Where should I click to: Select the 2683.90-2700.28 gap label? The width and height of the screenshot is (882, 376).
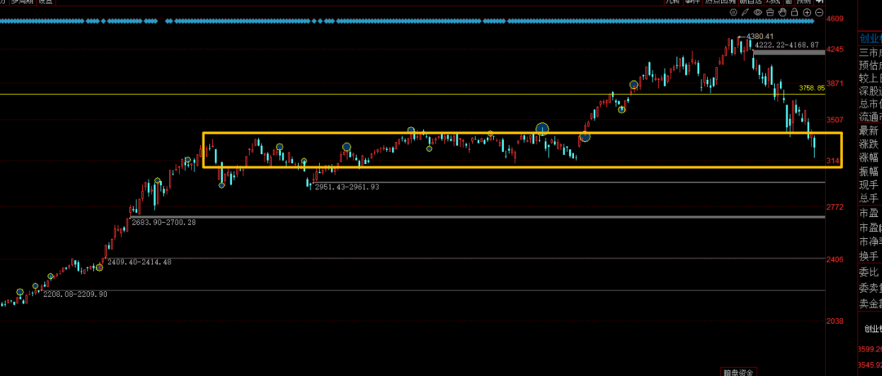(x=163, y=223)
